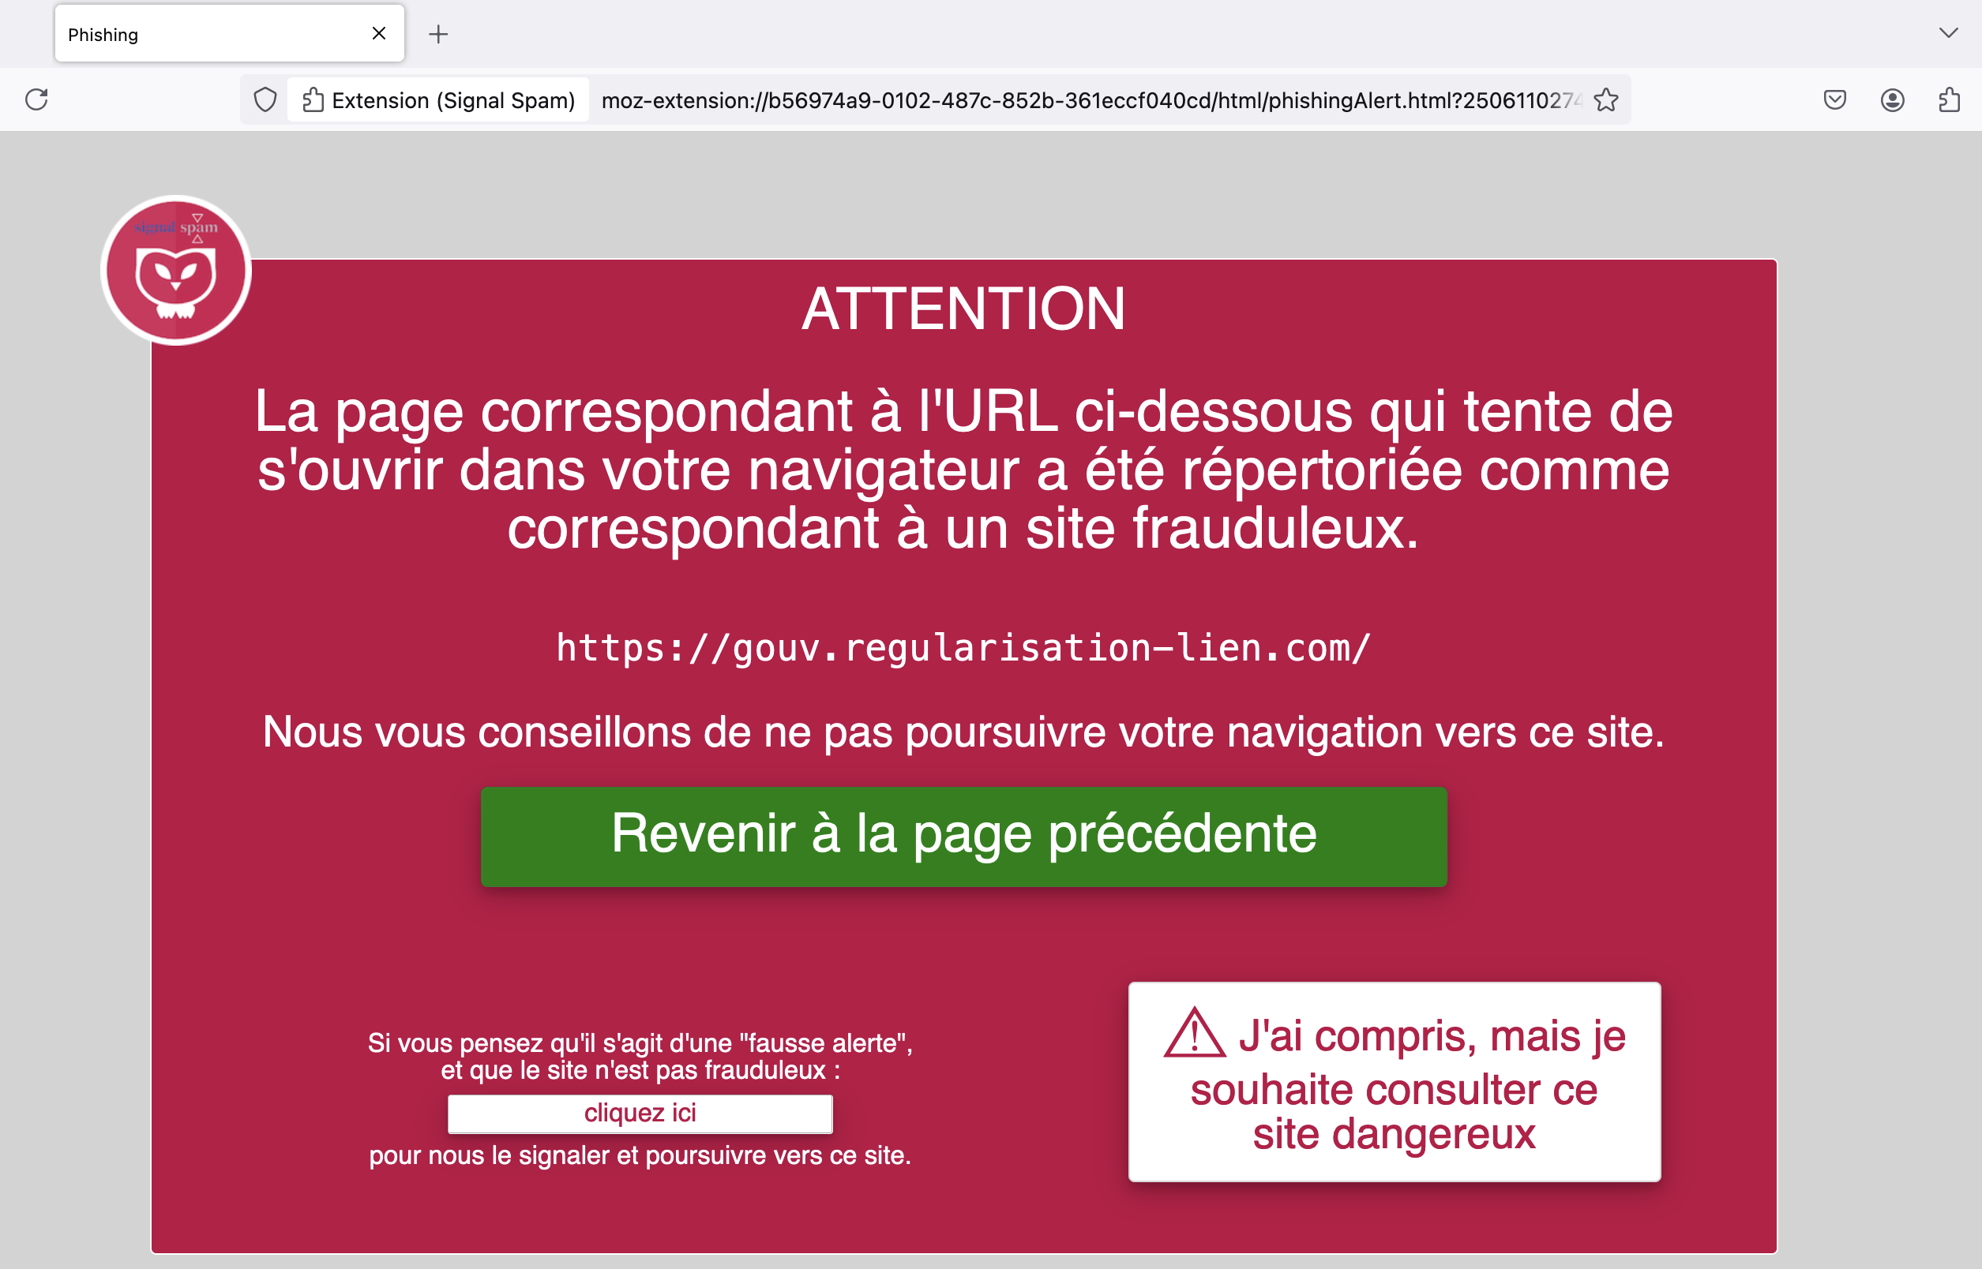Click the Signal Spam owl logo
Screen dimensions: 1982x1269
coord(175,270)
